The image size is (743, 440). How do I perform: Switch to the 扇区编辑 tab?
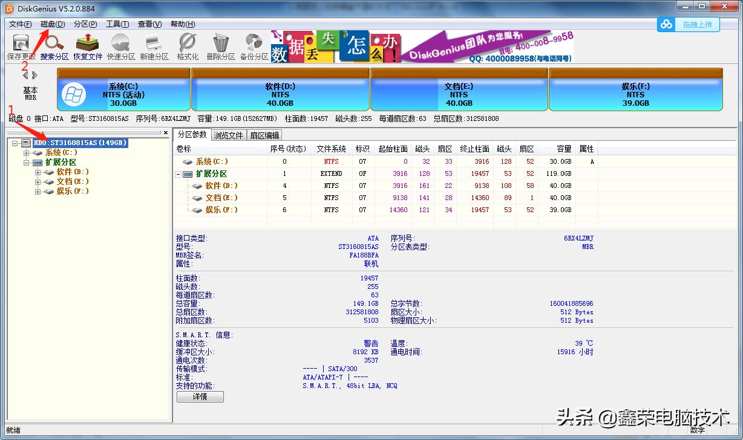[264, 135]
